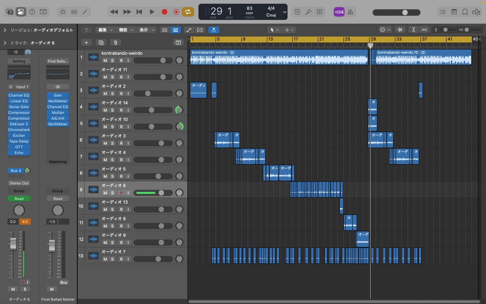486x304 pixels.
Task: Open the 表示 menu
Action: 146,30
